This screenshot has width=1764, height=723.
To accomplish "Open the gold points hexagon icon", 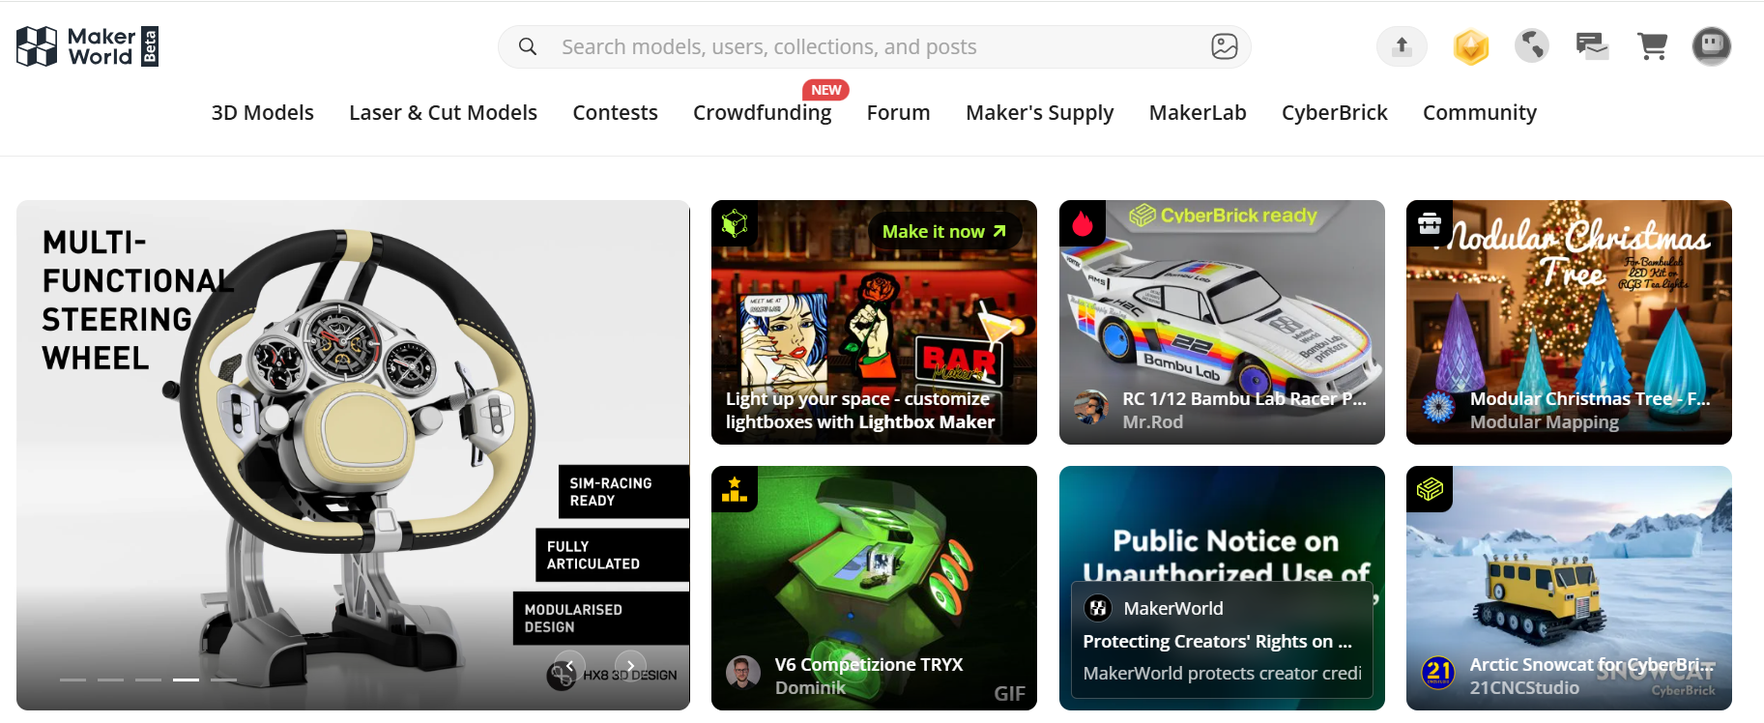I will click(x=1470, y=46).
